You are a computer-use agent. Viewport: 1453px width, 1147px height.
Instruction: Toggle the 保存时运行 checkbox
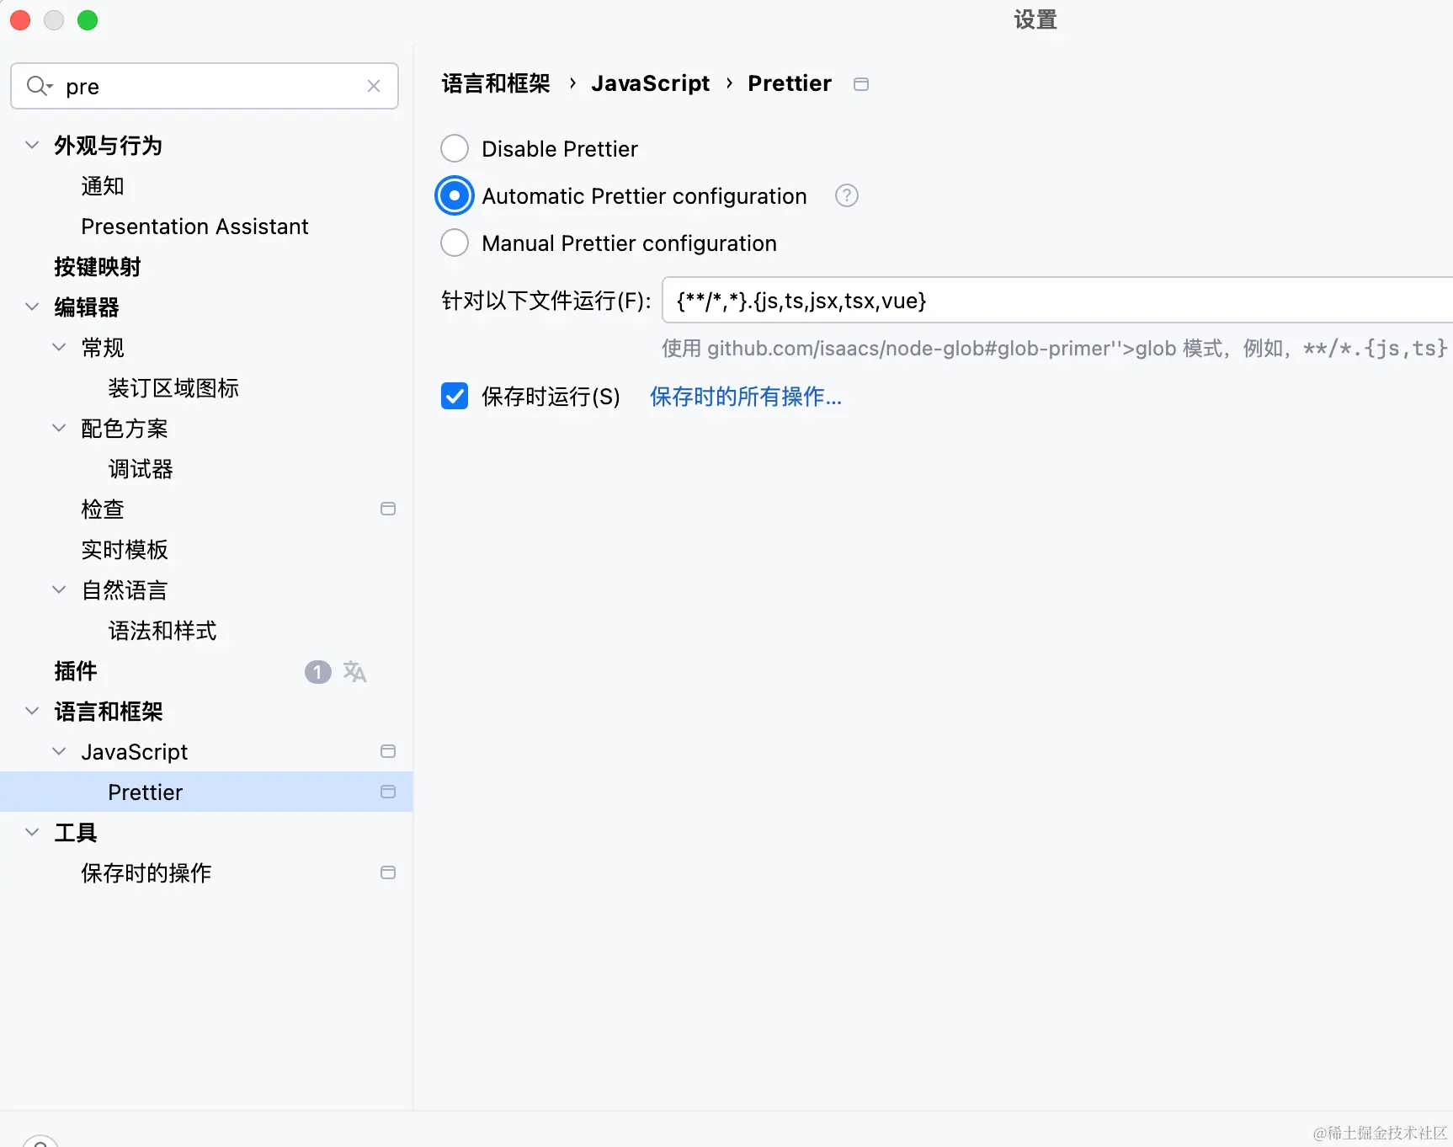click(x=455, y=396)
